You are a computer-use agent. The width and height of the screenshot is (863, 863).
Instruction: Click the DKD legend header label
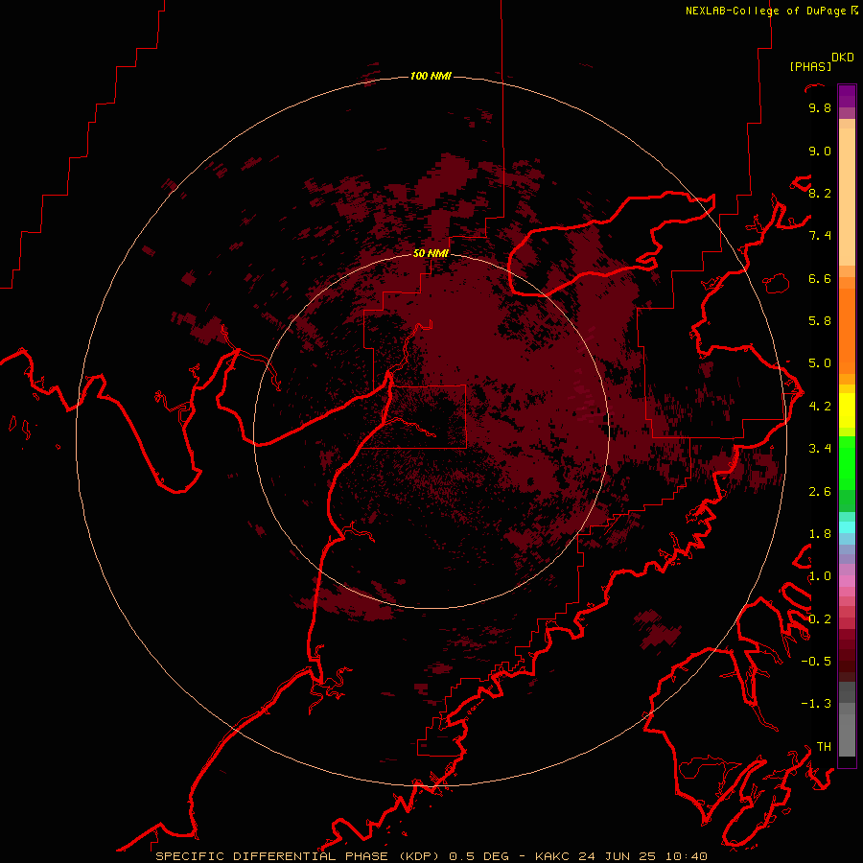click(x=843, y=58)
